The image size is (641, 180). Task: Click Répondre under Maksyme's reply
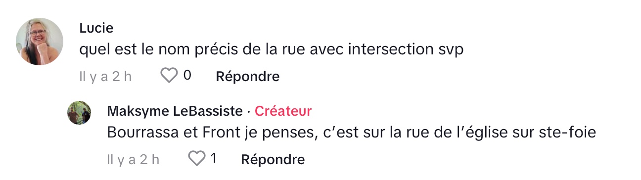(x=273, y=159)
